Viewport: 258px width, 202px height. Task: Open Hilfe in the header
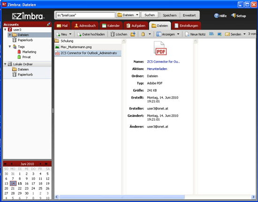click(220, 16)
